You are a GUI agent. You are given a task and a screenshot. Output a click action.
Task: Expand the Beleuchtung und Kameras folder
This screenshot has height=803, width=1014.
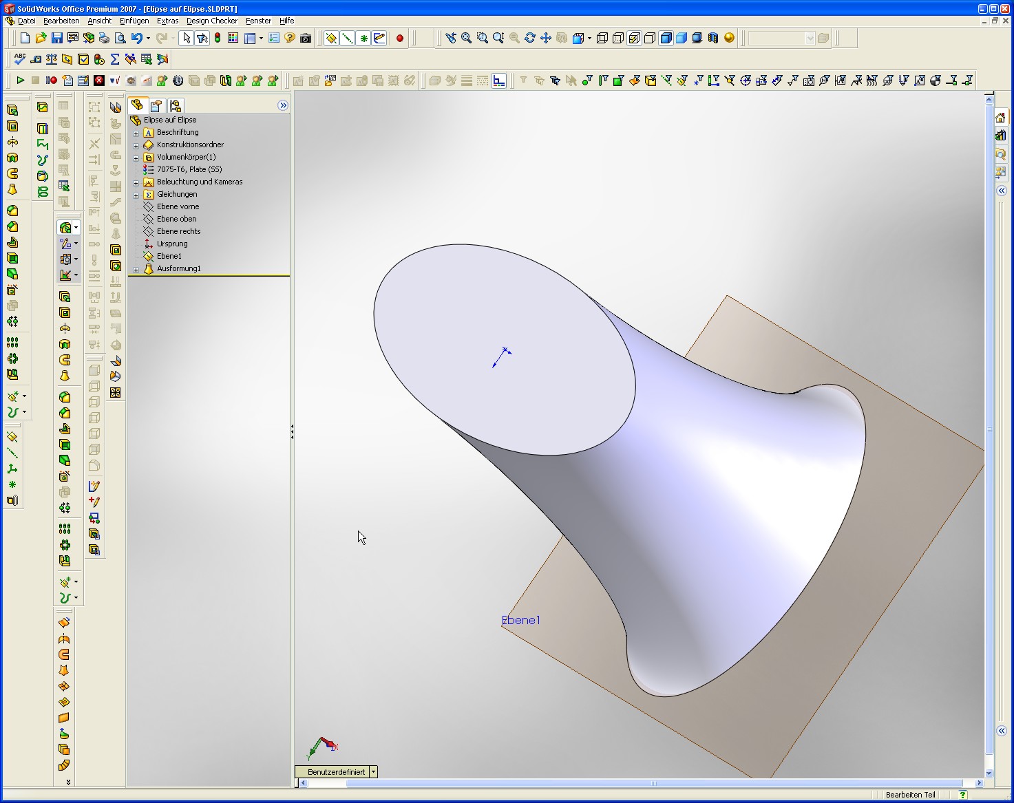(x=136, y=182)
